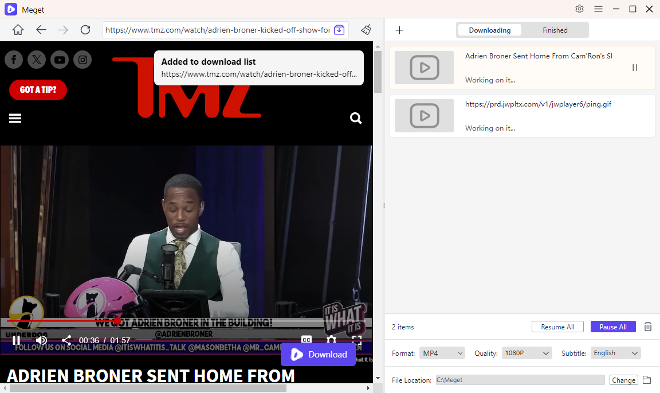The width and height of the screenshot is (660, 393).
Task: Switch to the Finished tab
Action: click(x=555, y=30)
